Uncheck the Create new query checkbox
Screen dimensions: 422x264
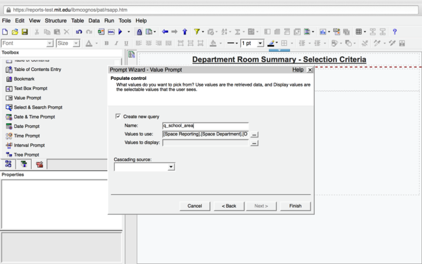[x=118, y=116]
